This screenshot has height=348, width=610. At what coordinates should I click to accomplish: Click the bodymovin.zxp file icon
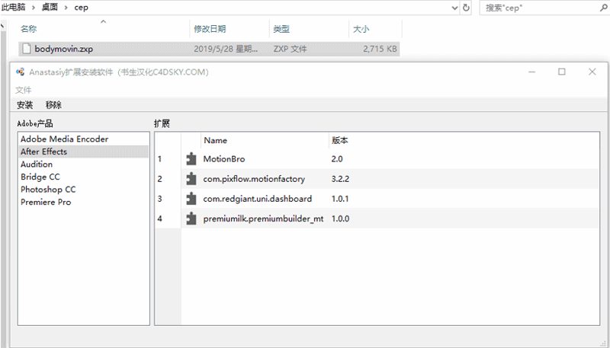(26, 49)
